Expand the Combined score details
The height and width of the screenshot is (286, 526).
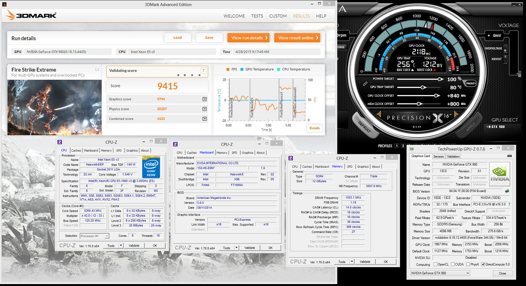[x=204, y=119]
